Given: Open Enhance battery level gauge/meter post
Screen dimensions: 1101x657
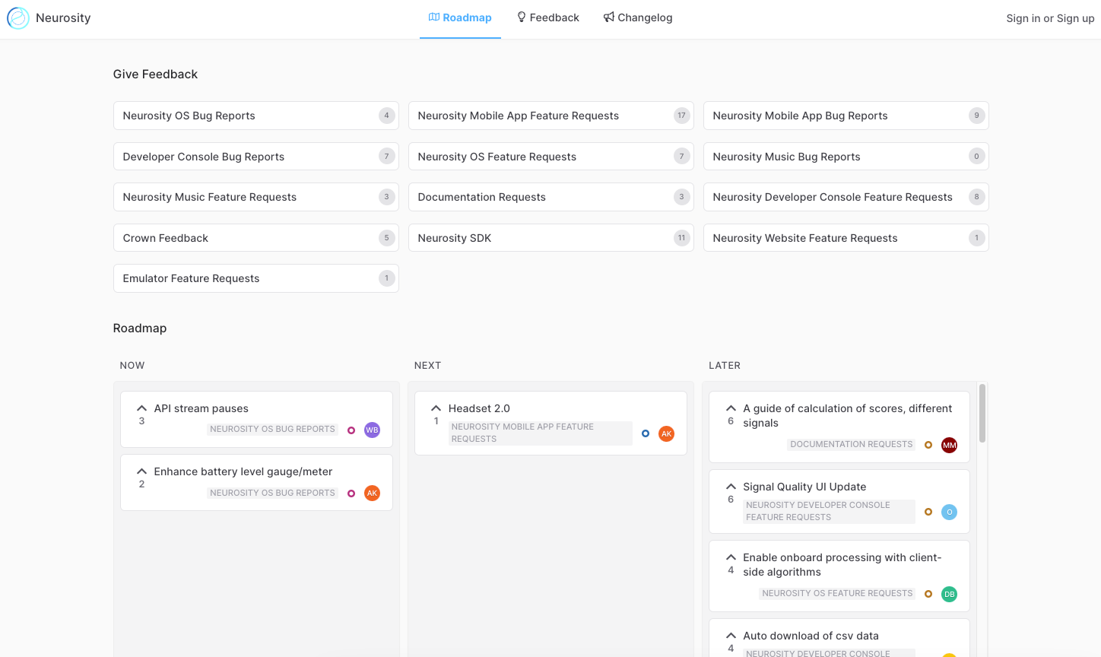Looking at the screenshot, I should coord(243,471).
